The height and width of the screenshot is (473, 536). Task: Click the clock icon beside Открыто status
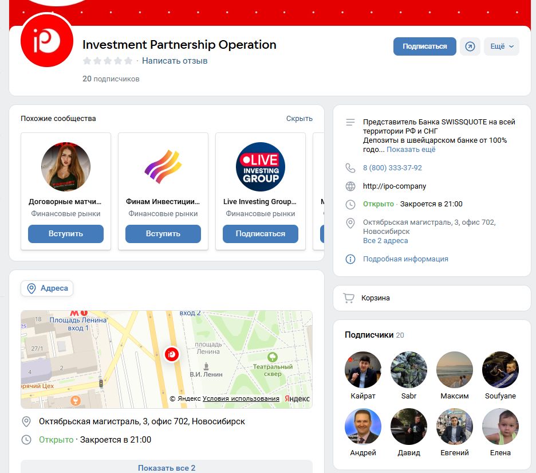click(350, 204)
